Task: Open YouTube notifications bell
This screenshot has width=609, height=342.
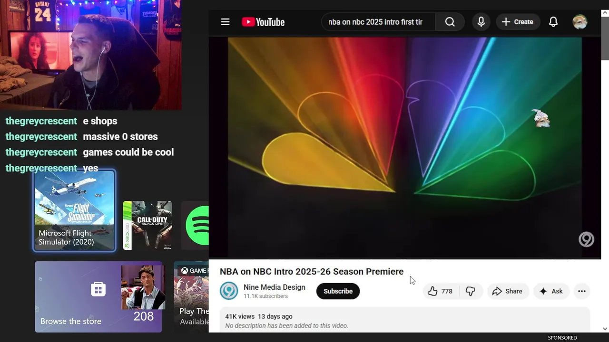Action: tap(553, 22)
